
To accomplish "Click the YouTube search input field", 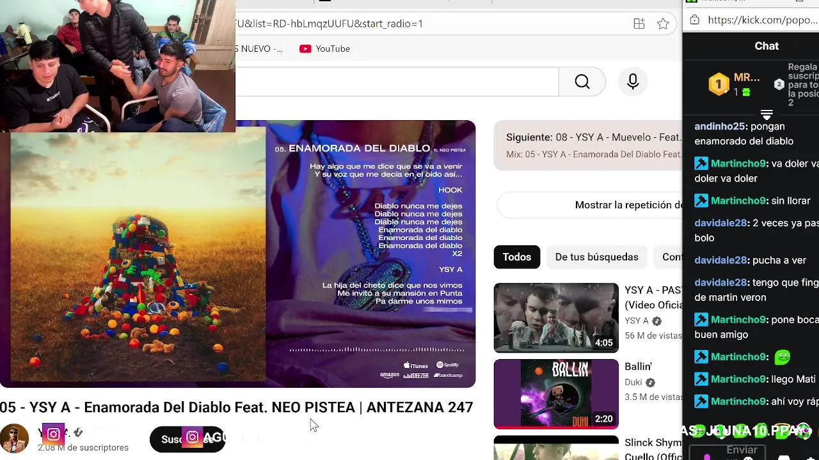I will tap(397, 82).
